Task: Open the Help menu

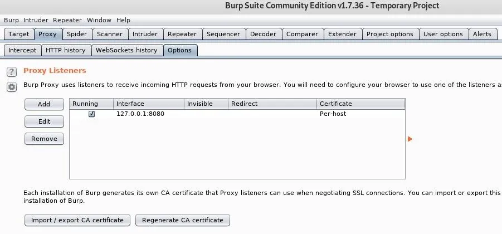Action: coord(123,20)
